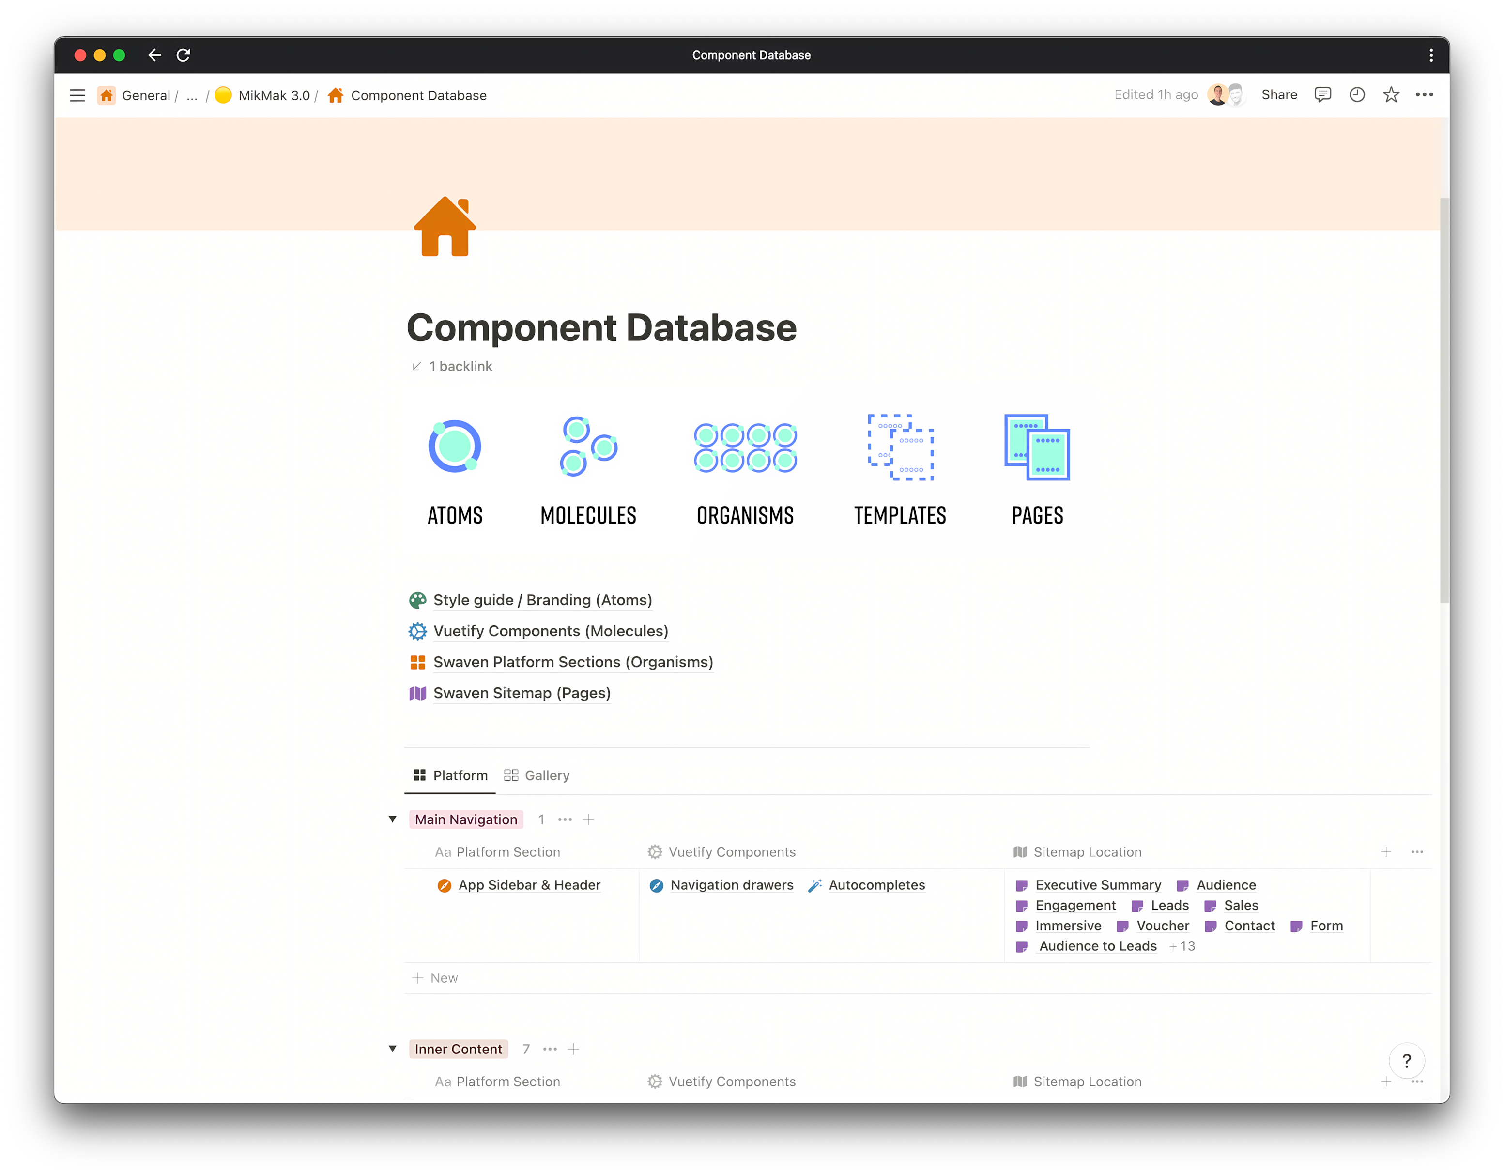This screenshot has height=1175, width=1504.
Task: Open the comments panel icon
Action: coord(1323,95)
